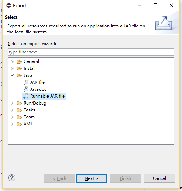Click the XML folder icon

(x=19, y=124)
